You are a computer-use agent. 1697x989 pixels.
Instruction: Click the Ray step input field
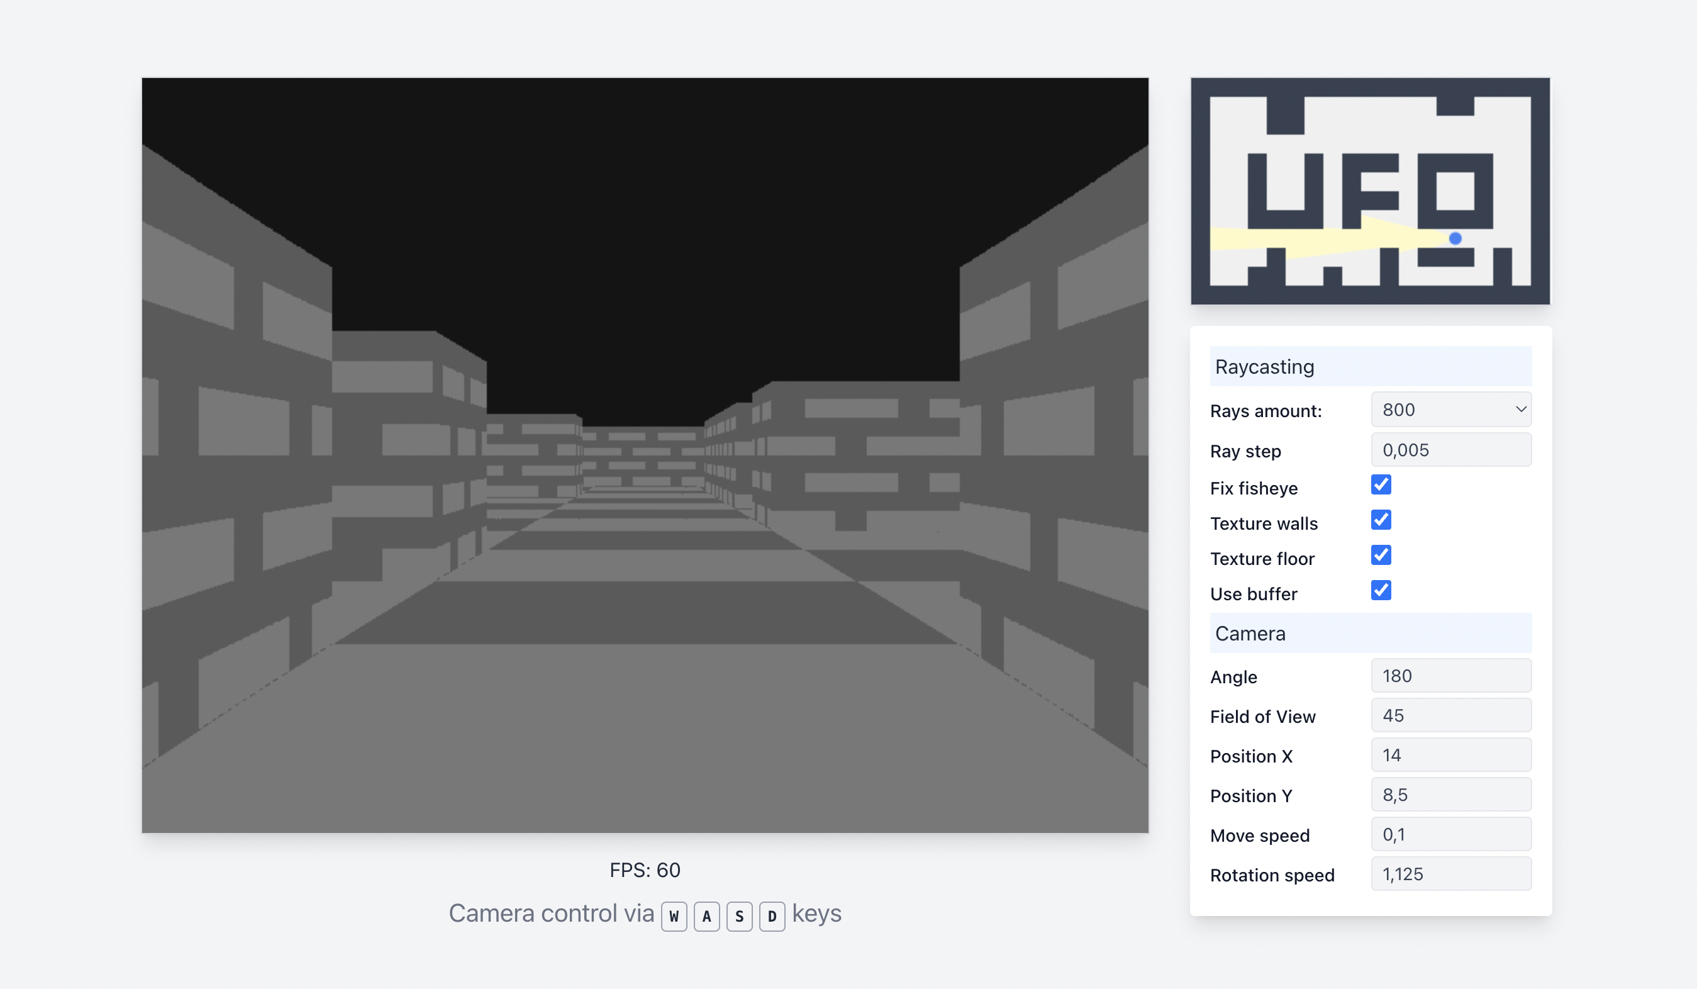click(1451, 449)
